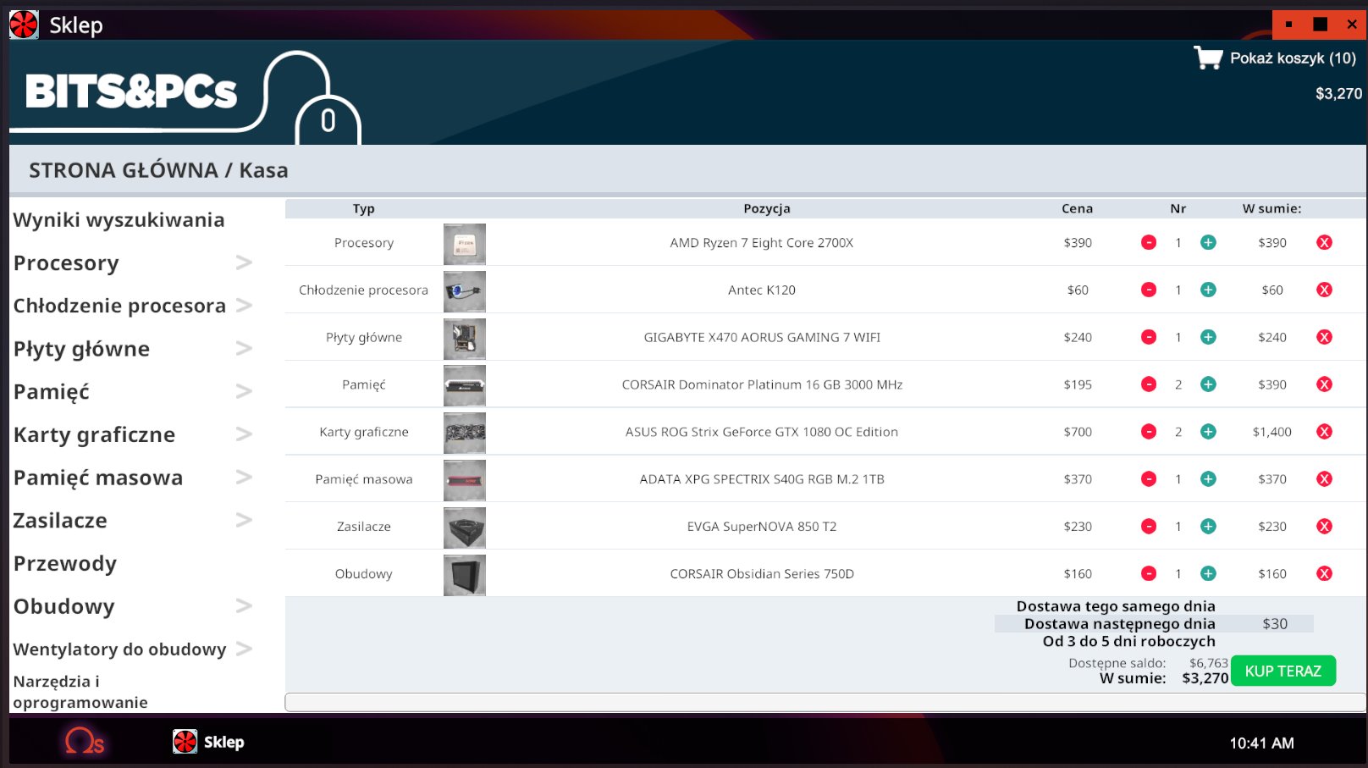Click the shopping cart icon in header
The height and width of the screenshot is (768, 1368).
click(1208, 58)
